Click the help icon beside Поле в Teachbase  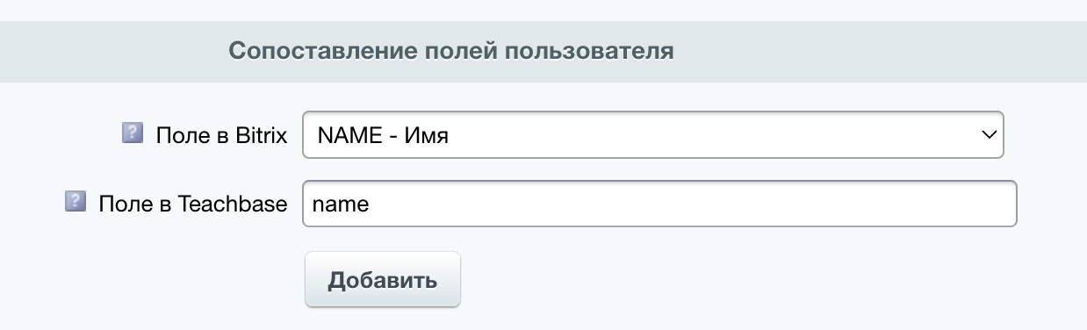[x=76, y=202]
